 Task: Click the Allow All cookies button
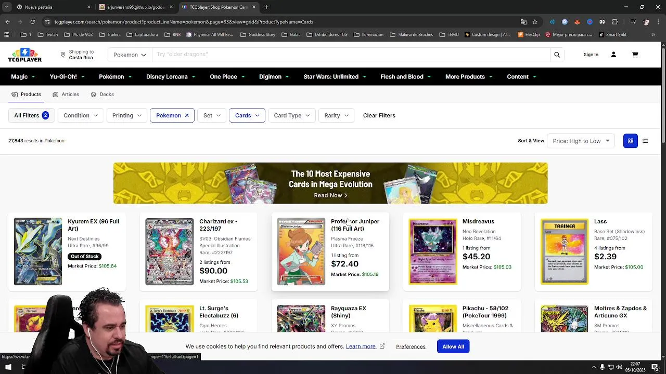click(x=453, y=346)
